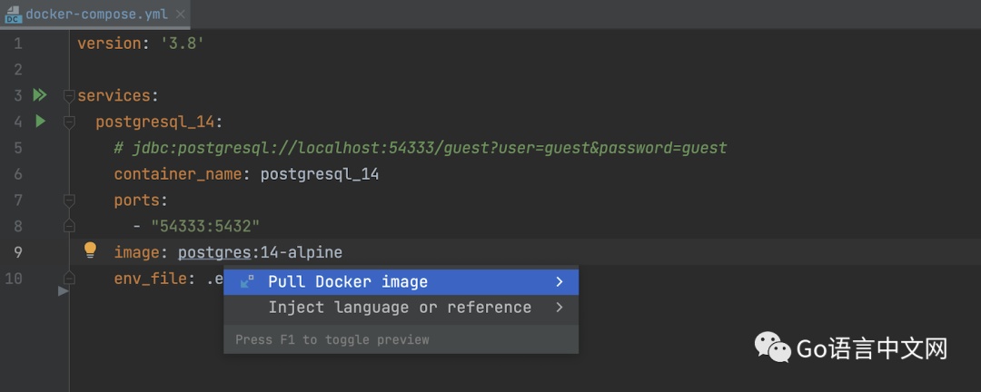Image resolution: width=981 pixels, height=392 pixels.
Task: Run the postgresql_14 service via gutter arrow
Action: pyautogui.click(x=40, y=121)
